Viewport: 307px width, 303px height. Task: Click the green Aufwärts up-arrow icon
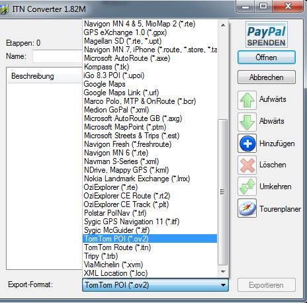(x=247, y=100)
